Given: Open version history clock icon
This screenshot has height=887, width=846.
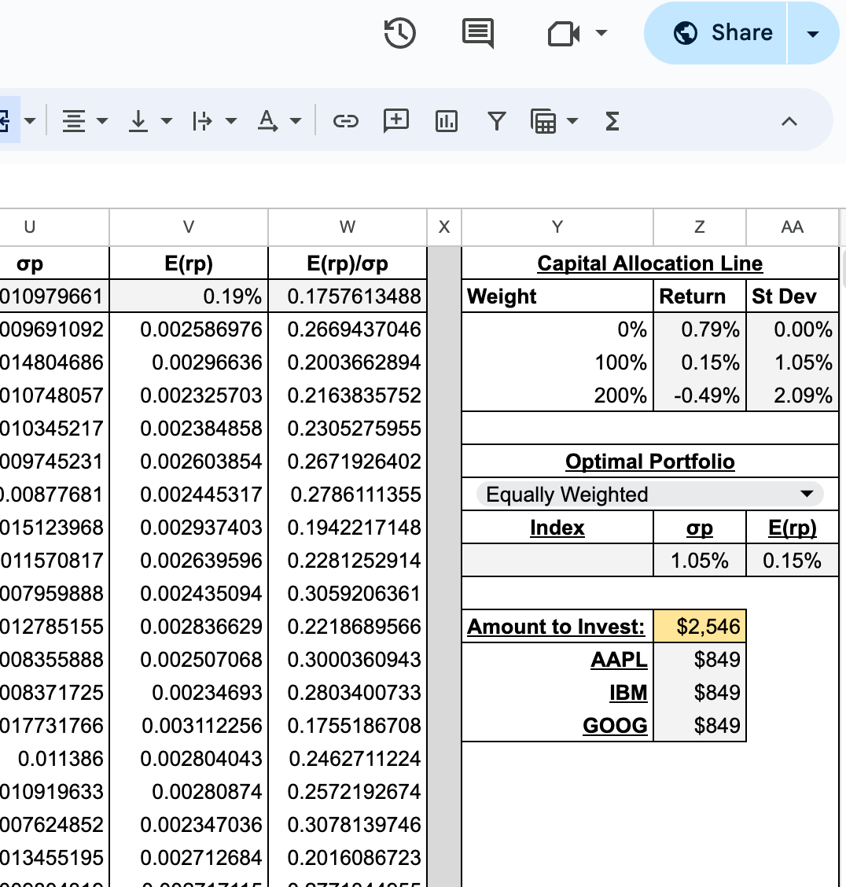Looking at the screenshot, I should click(399, 33).
